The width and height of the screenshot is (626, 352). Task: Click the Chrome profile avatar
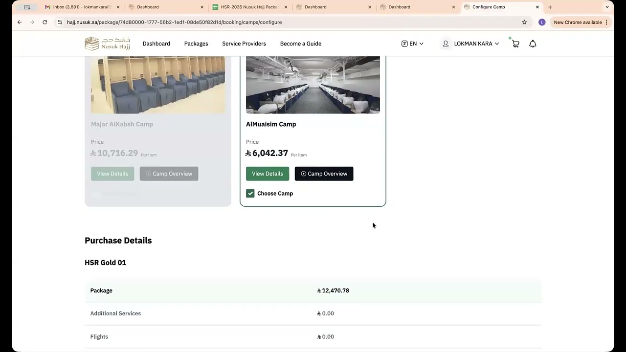(x=542, y=22)
